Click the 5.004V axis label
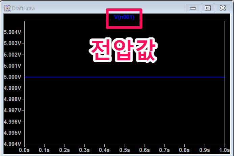 [x=12, y=32]
